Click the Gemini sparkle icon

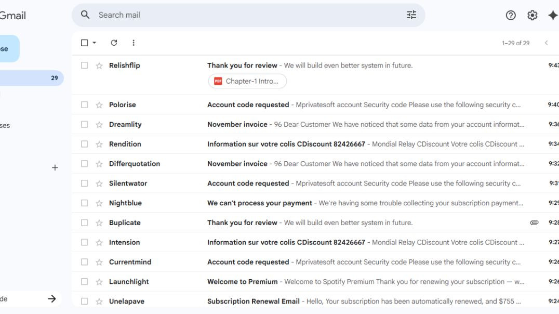[553, 15]
